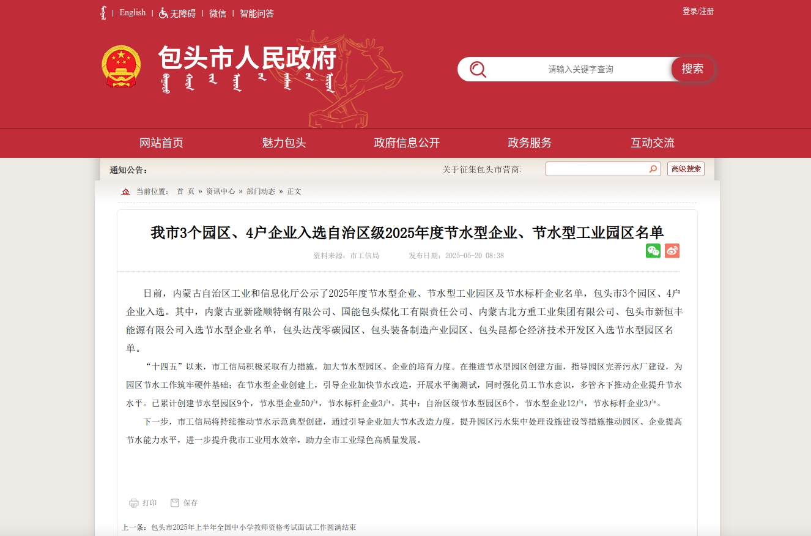The image size is (811, 536).
Task: Go to 互动交流 navigation item
Action: (653, 143)
